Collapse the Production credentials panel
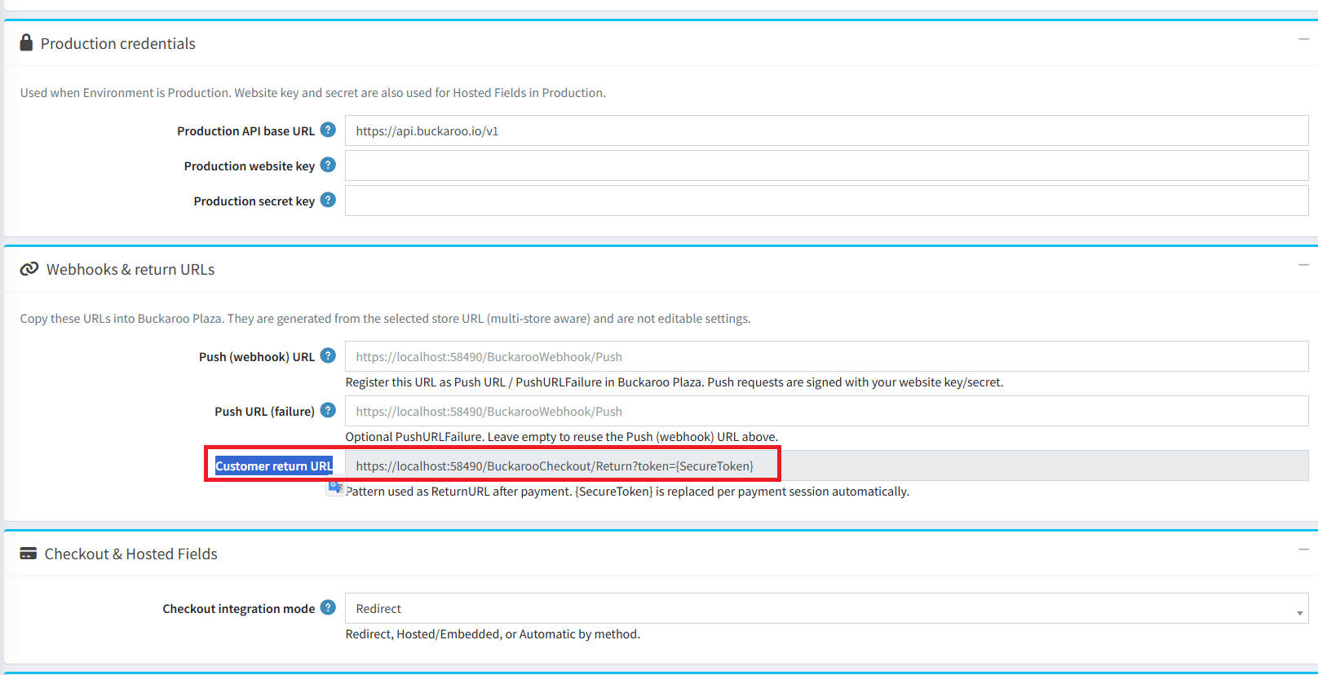The image size is (1318, 675). coord(1303,39)
